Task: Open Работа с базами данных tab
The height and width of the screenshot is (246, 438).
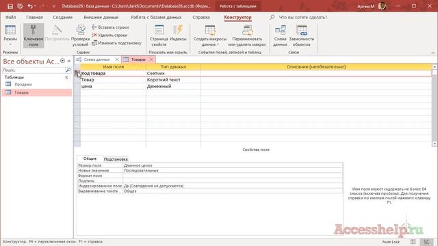Action: tap(156, 17)
